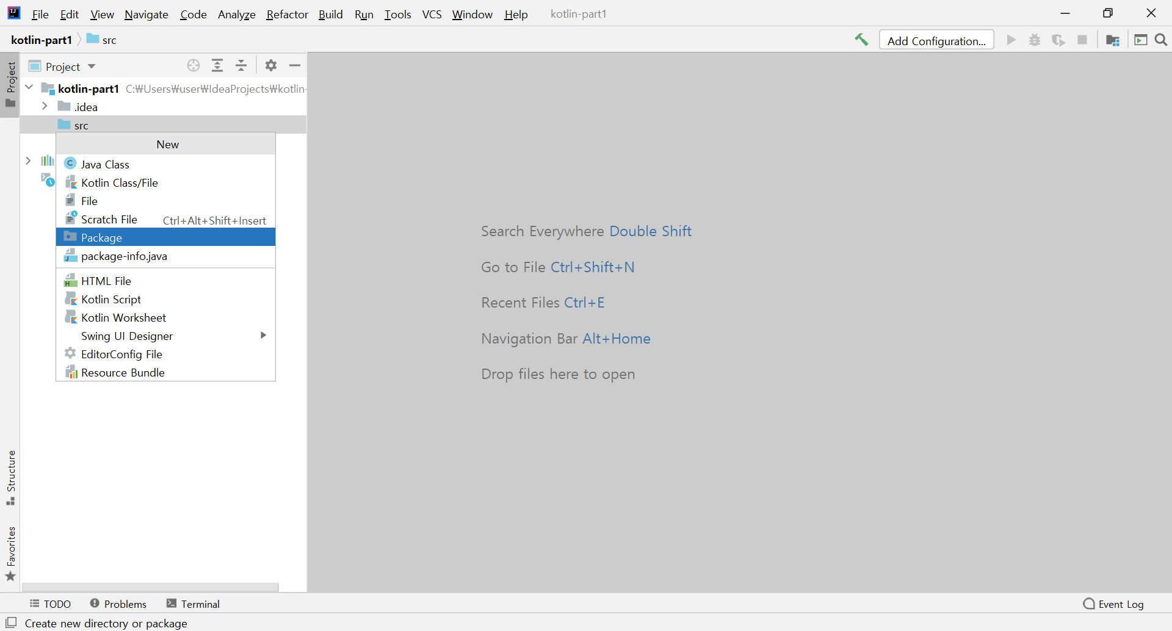Screen dimensions: 1172x631
Task: Open the Tools menu
Action: point(398,14)
